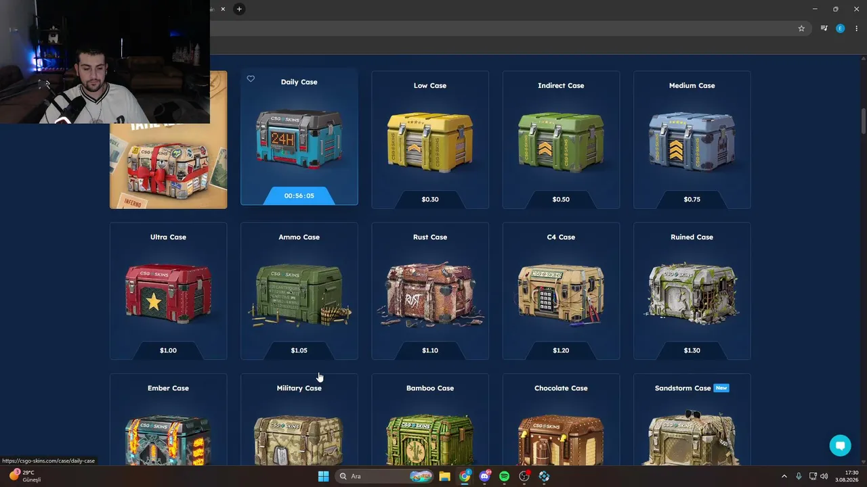
Task: Click the Chocolate Case title
Action: pyautogui.click(x=561, y=388)
